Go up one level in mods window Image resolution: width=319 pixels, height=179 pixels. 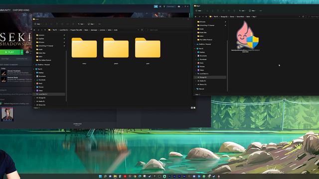click(45, 30)
